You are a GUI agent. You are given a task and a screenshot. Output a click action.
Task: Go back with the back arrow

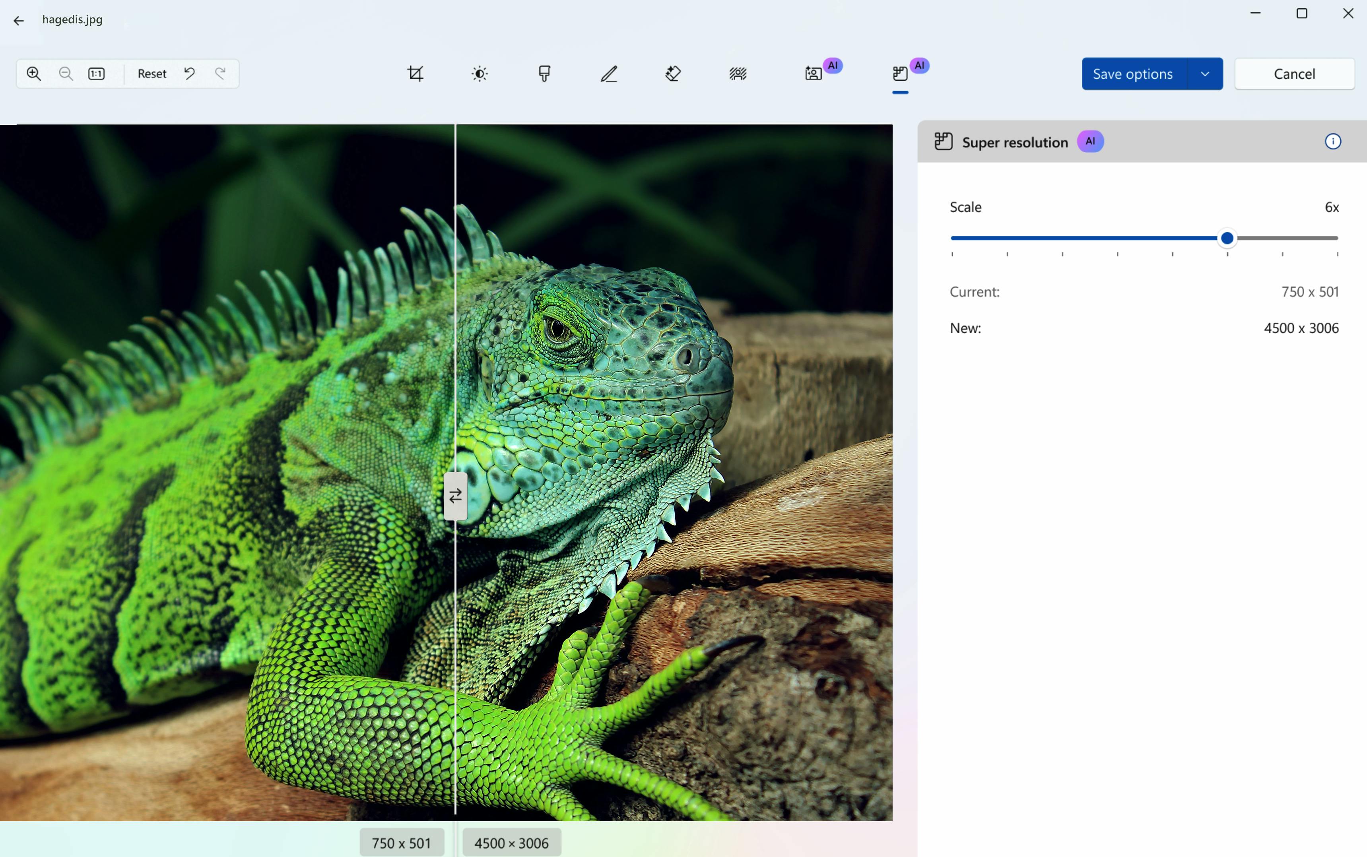[19, 21]
